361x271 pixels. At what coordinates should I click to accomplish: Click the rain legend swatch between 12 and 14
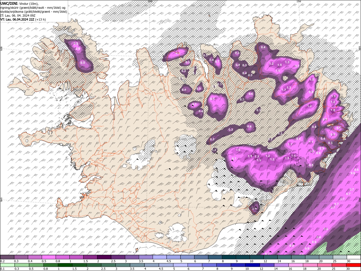267,265
